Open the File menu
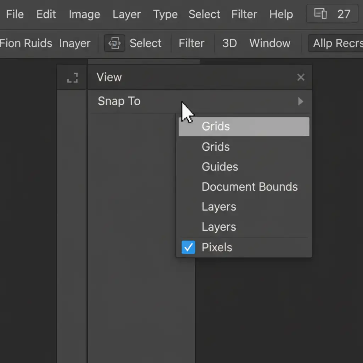The width and height of the screenshot is (363, 363). tap(15, 15)
